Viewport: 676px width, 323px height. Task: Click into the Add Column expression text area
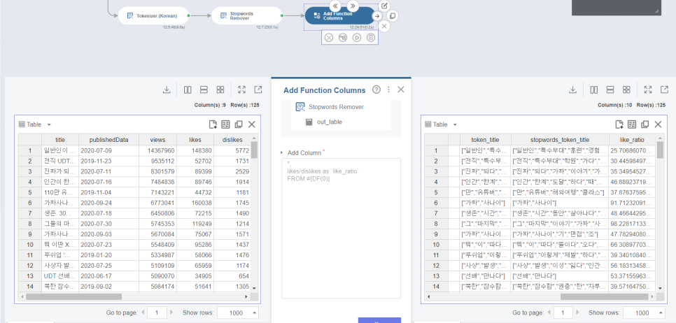(341, 228)
